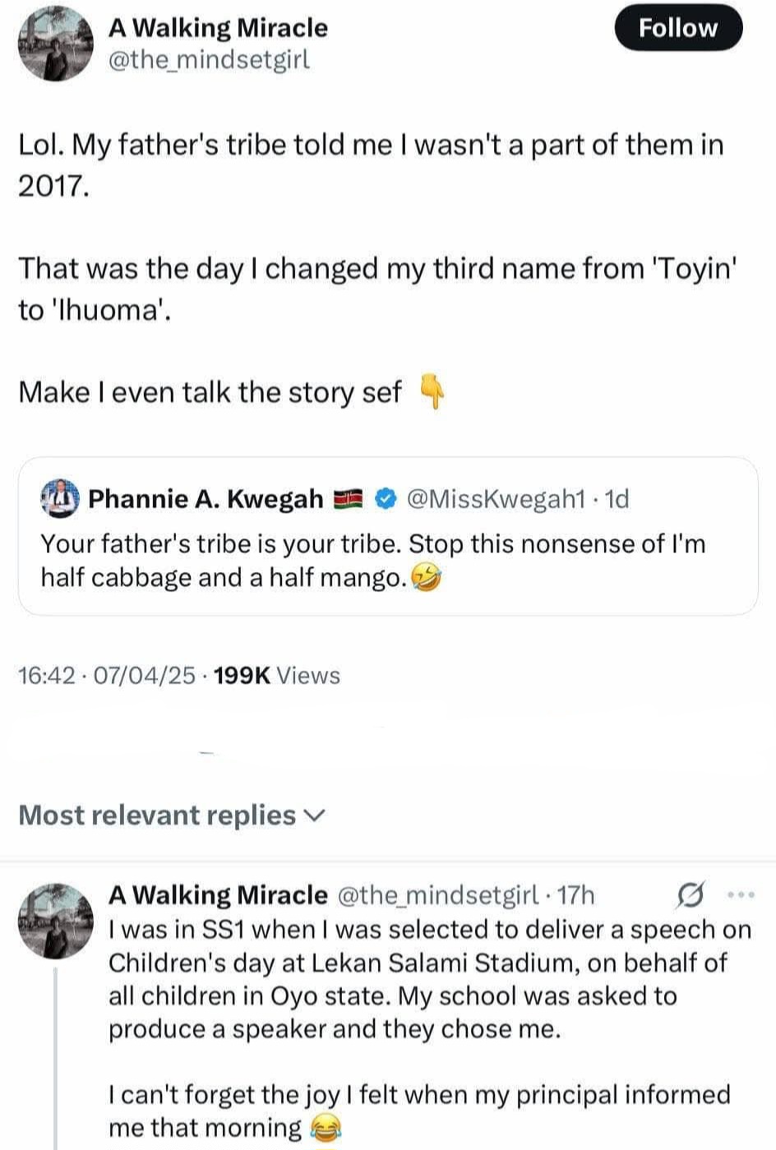Viewport: 776px width, 1150px height.
Task: Tap the main tweet author's profile picture
Action: (x=56, y=44)
